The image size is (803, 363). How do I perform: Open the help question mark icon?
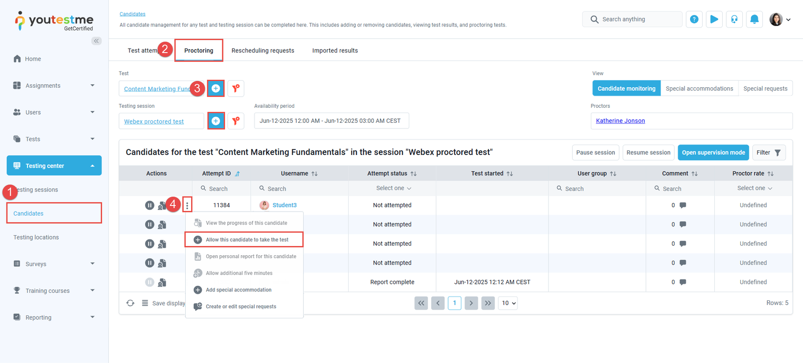point(694,20)
